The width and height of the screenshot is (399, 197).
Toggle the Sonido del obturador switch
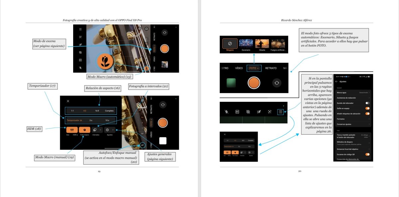367,103
